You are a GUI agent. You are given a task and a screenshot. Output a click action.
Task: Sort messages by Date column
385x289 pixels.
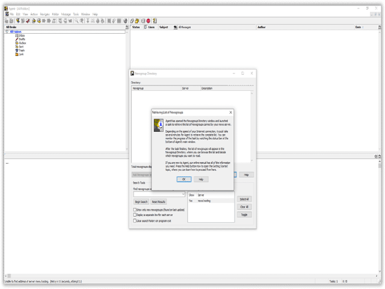pyautogui.click(x=366, y=27)
